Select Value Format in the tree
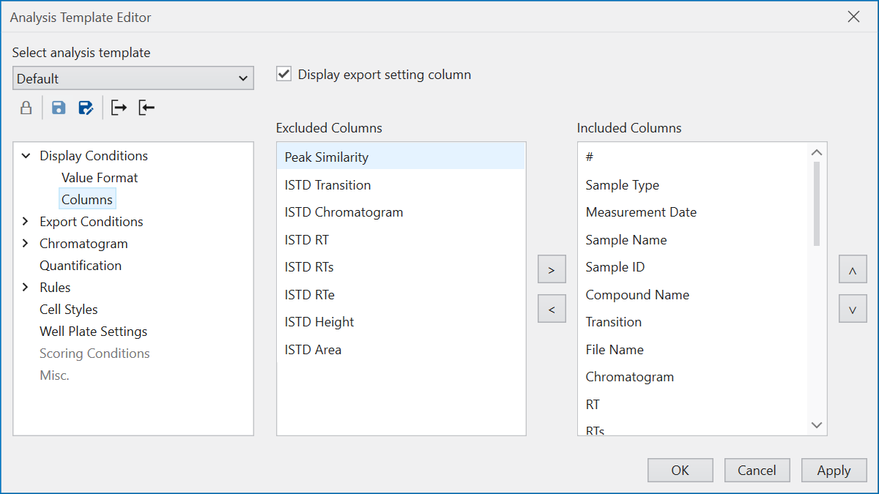Screen dimensions: 879x494 tap(100, 178)
